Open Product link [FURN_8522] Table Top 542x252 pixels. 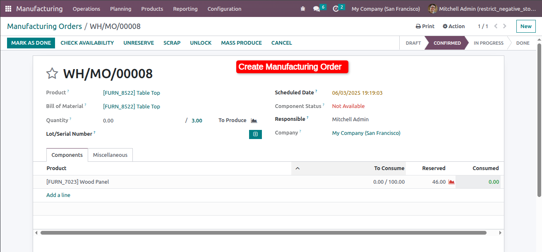132,93
